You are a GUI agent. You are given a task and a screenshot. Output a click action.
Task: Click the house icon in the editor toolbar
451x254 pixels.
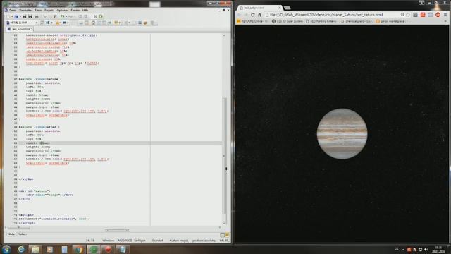point(93,23)
